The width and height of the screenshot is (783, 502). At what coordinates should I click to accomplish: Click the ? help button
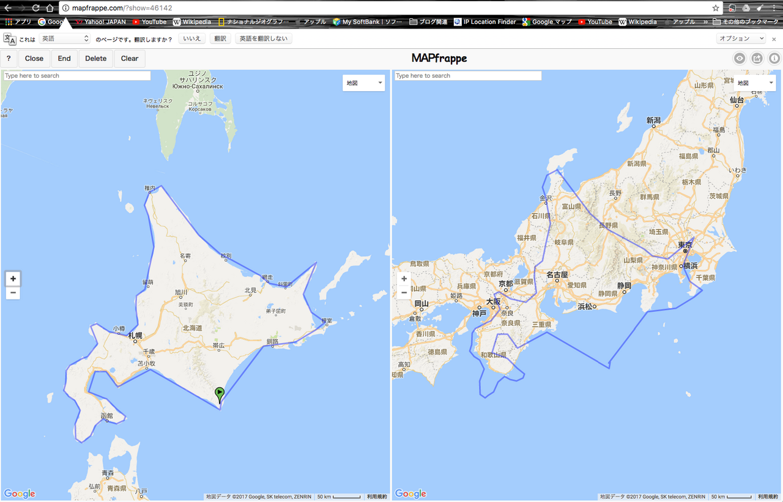(x=9, y=59)
